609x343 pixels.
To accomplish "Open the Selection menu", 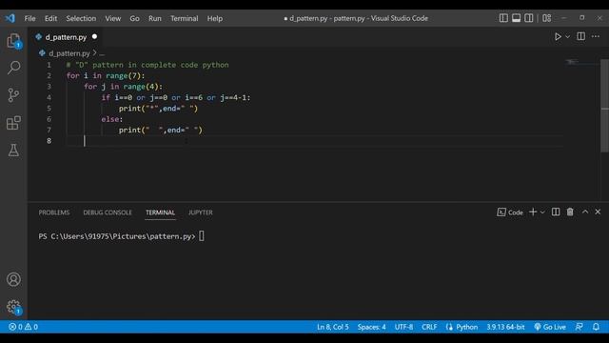I will [x=81, y=18].
